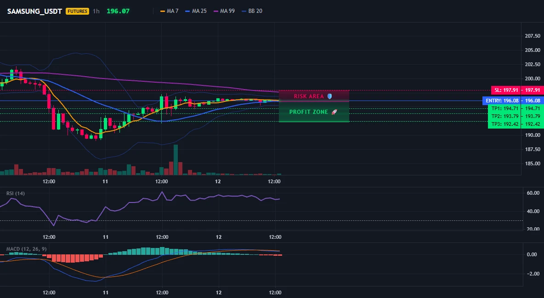Click the 200.00 price axis value
The image size is (544, 298).
tap(533, 79)
